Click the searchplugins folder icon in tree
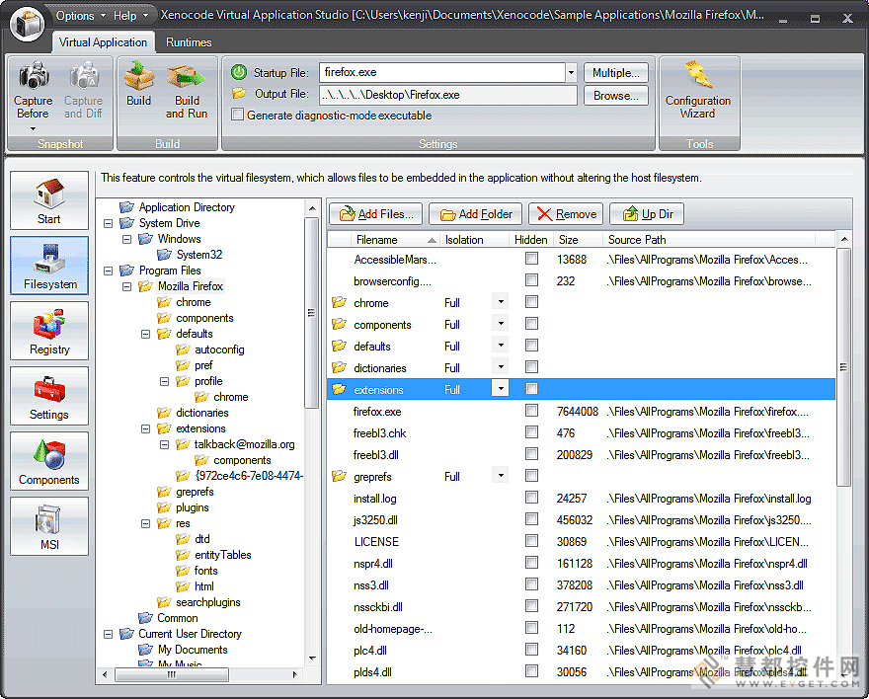 coord(164,602)
